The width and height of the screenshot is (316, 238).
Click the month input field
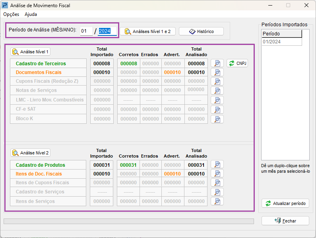click(86, 31)
